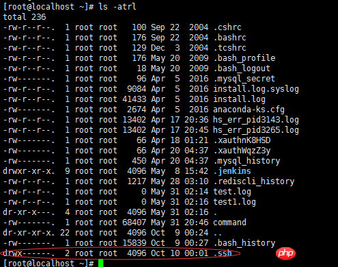Click the .bashrc file name
Viewport: 338px width, 267px height.
point(230,38)
